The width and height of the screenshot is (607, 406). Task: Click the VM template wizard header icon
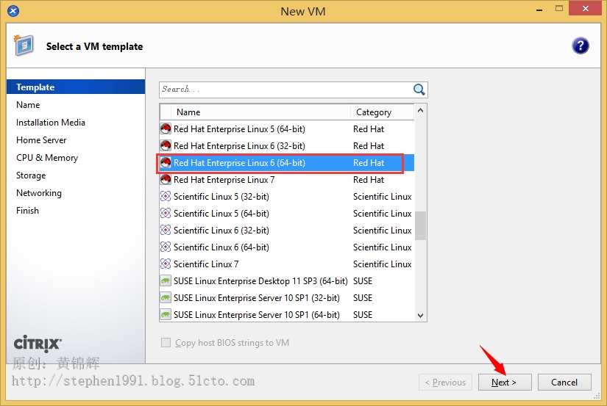(x=24, y=46)
